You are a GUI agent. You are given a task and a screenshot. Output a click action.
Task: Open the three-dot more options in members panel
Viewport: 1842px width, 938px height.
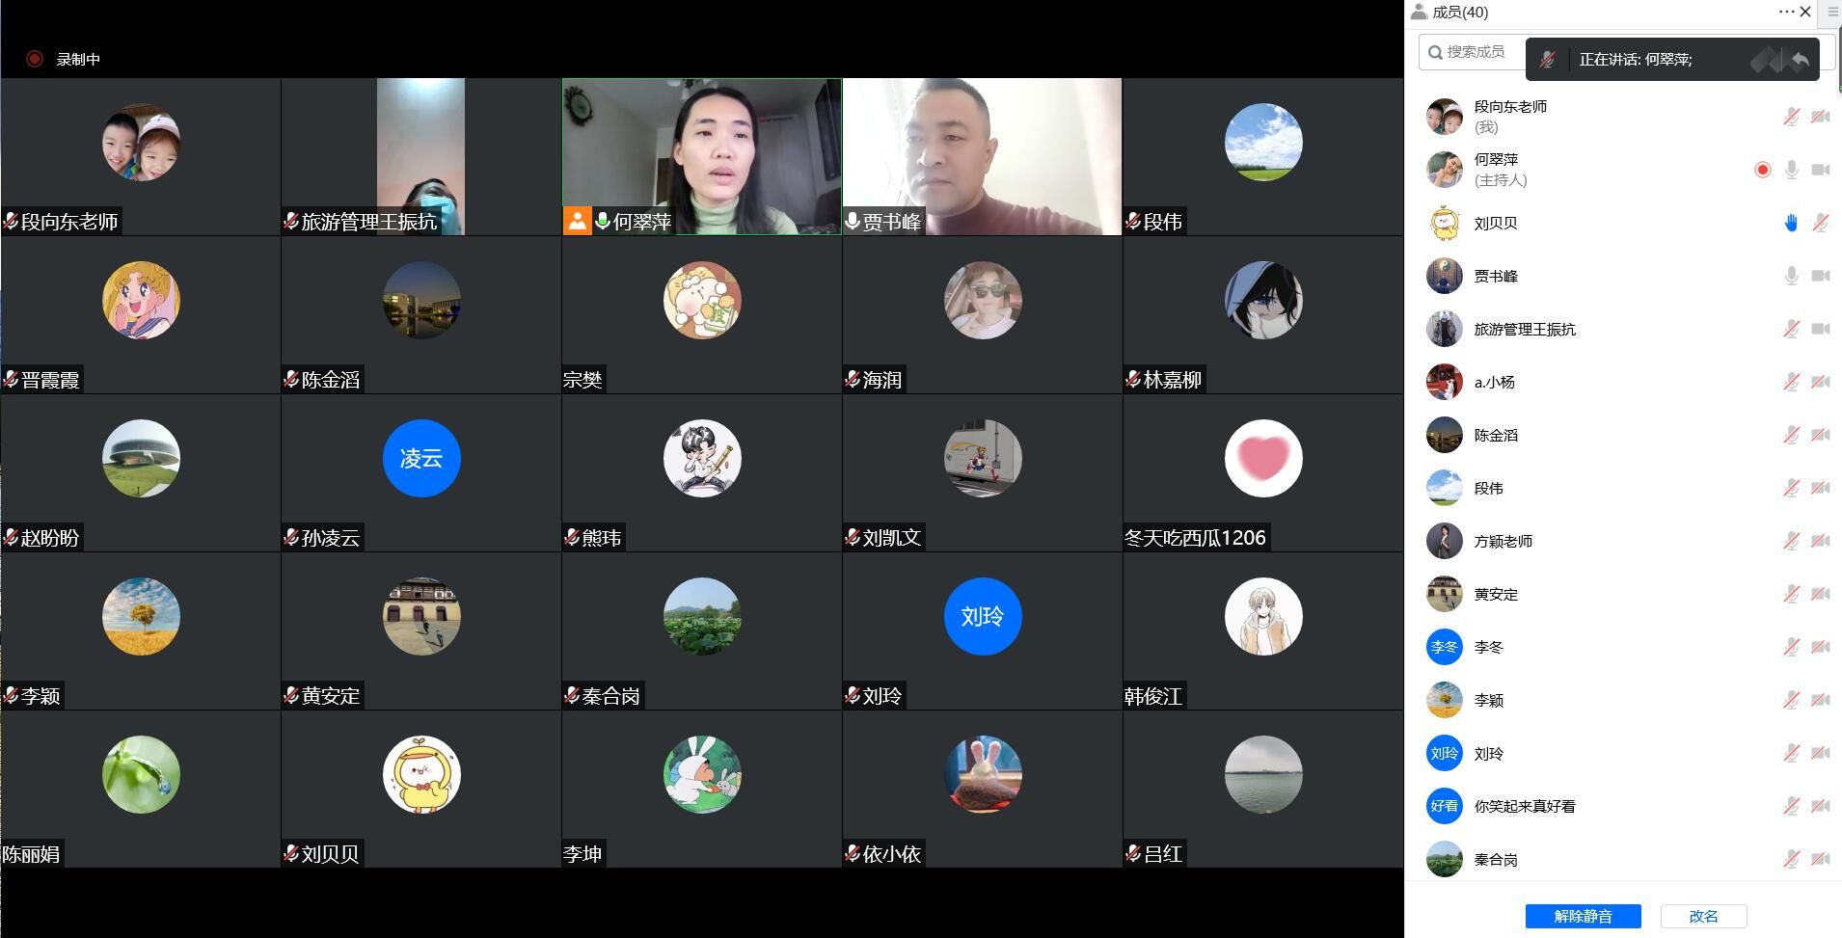[x=1786, y=12]
